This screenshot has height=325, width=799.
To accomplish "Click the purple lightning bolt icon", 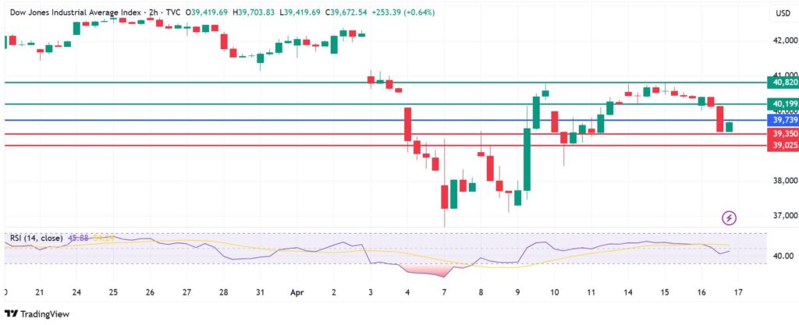I will pos(730,217).
